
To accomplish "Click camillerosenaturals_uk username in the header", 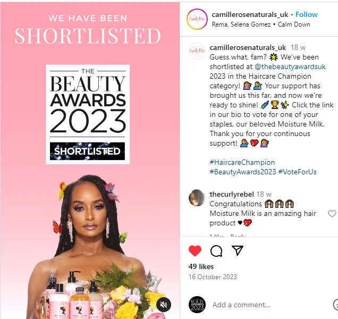I will tap(250, 14).
